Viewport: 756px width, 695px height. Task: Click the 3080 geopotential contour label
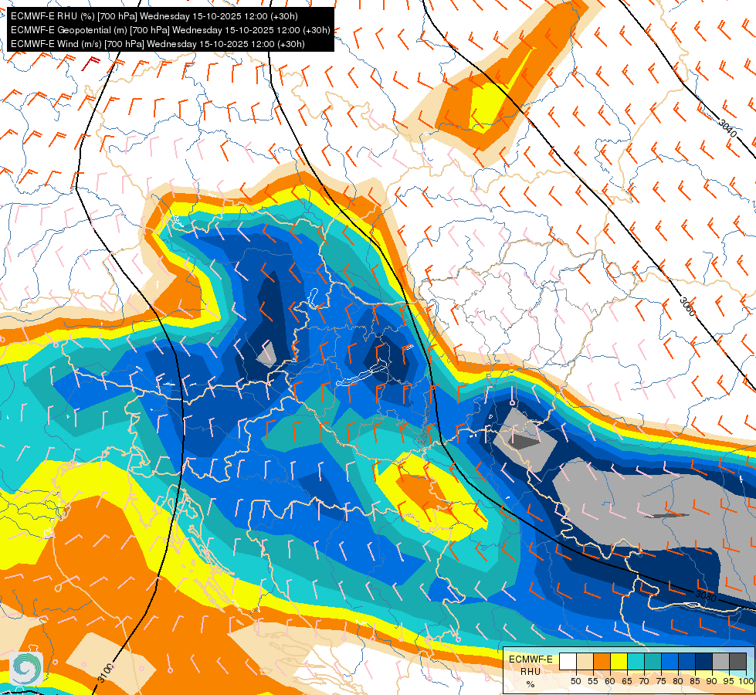[x=706, y=596]
